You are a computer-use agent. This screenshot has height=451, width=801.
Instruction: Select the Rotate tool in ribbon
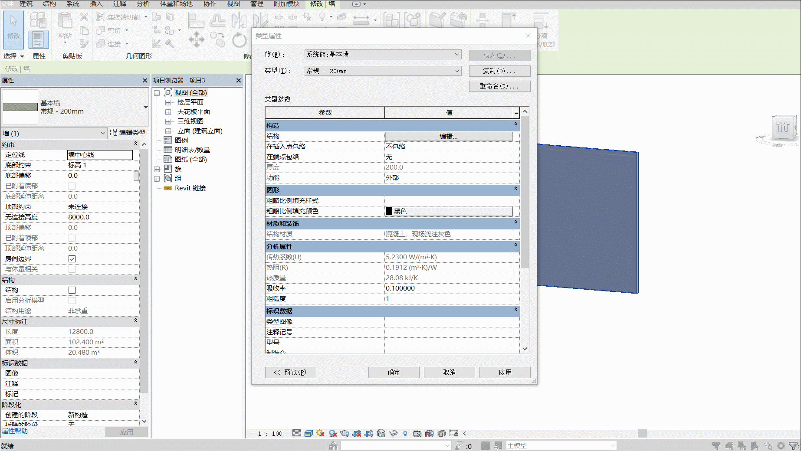point(239,40)
